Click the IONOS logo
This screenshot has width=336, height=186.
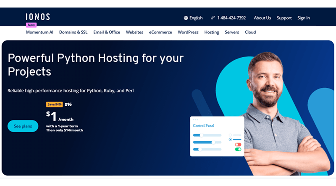click(38, 17)
